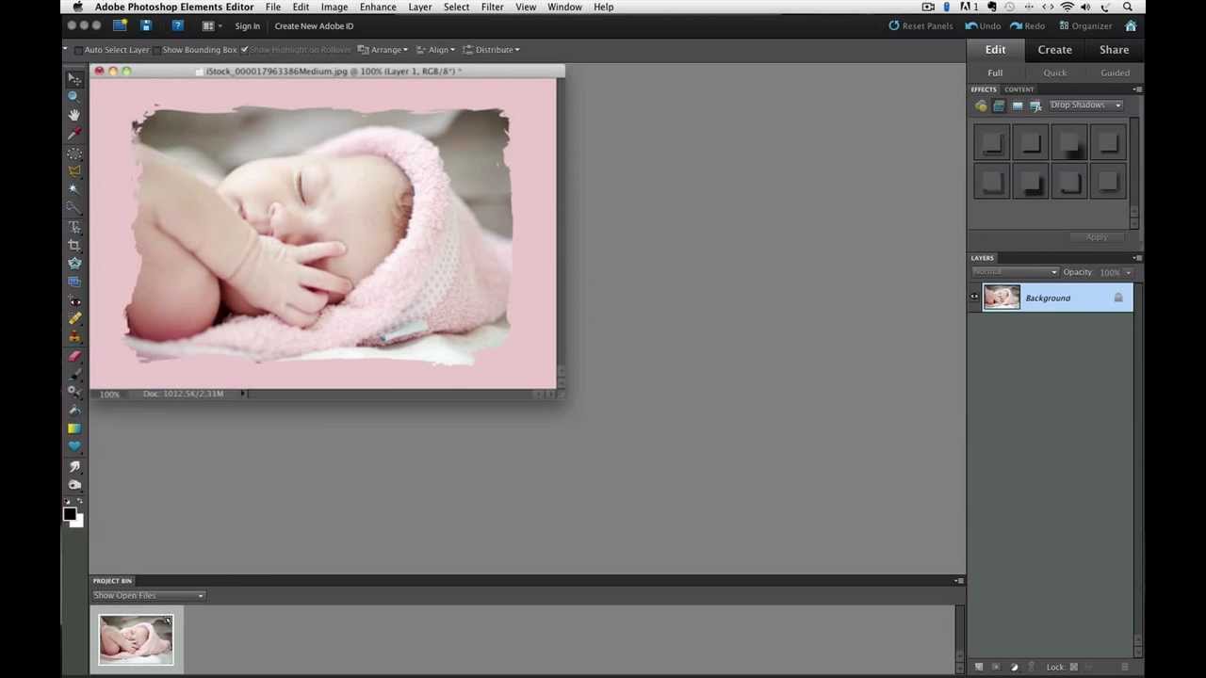Image resolution: width=1206 pixels, height=678 pixels.
Task: Show Layer Styles in the Effects panel
Action: pos(999,105)
